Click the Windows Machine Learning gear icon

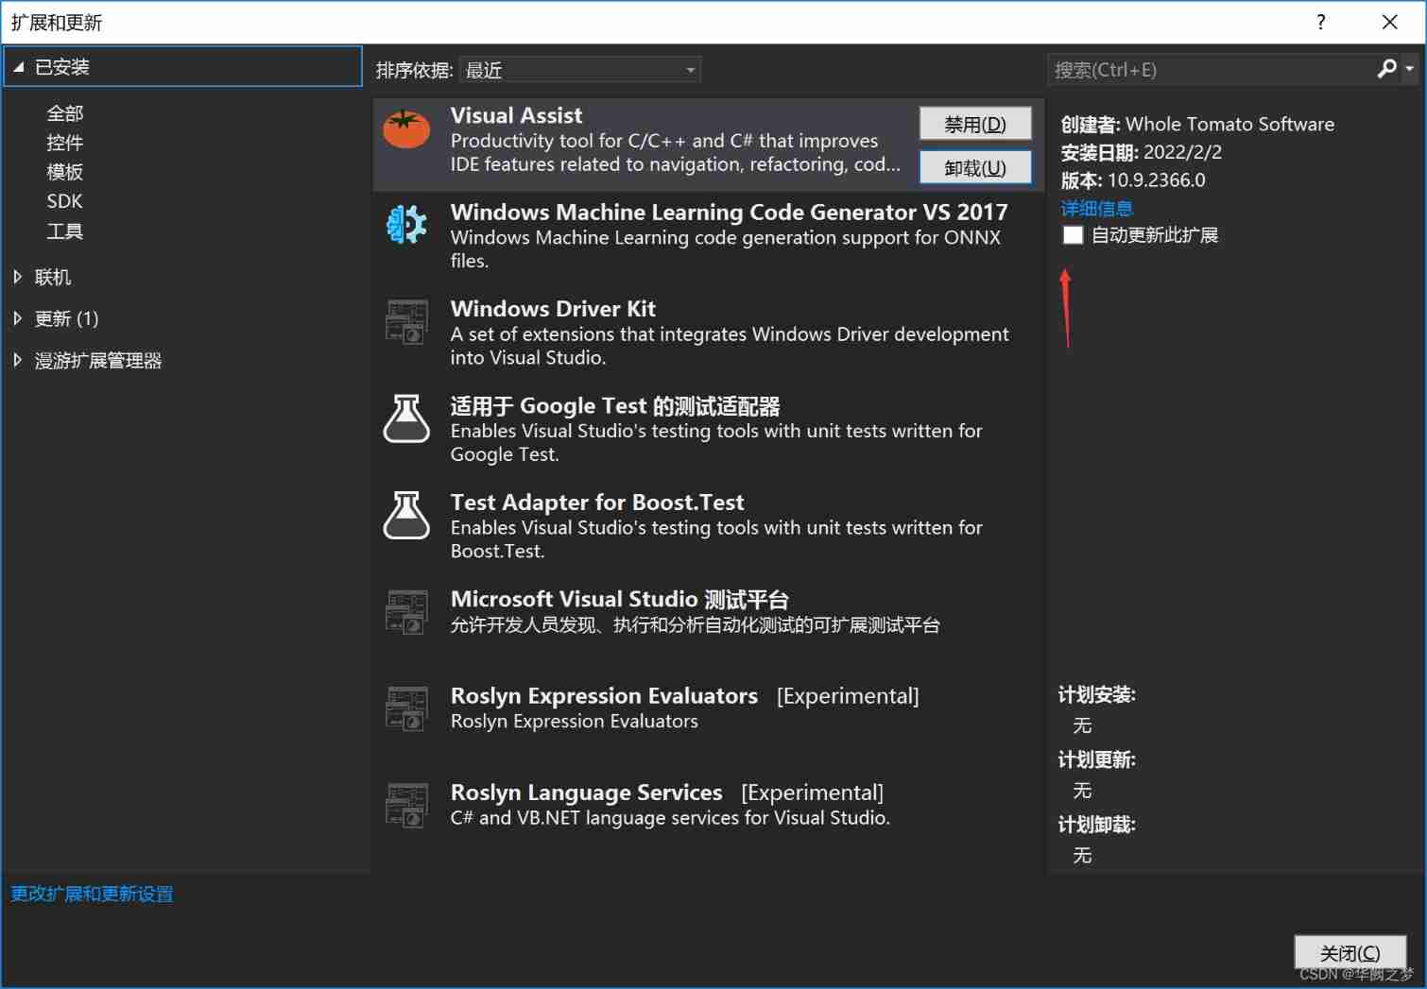406,225
